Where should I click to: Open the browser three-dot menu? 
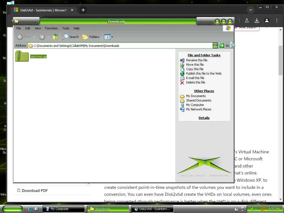click(x=277, y=21)
